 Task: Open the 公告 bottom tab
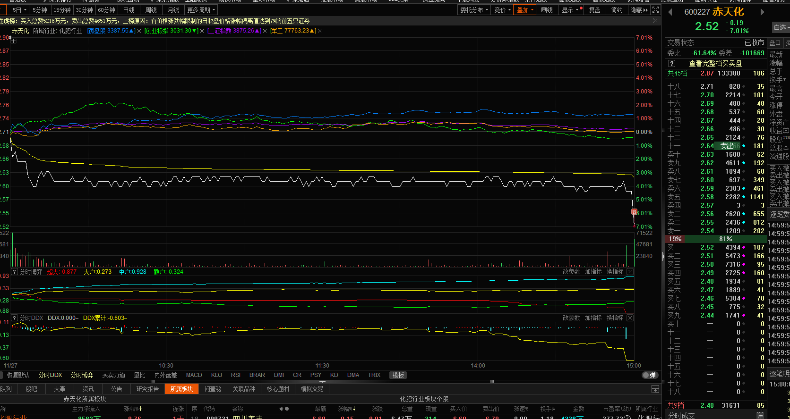click(116, 389)
